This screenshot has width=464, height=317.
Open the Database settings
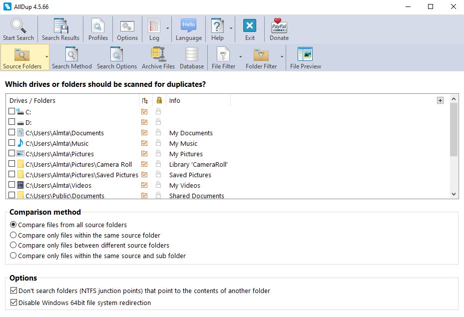tap(192, 54)
